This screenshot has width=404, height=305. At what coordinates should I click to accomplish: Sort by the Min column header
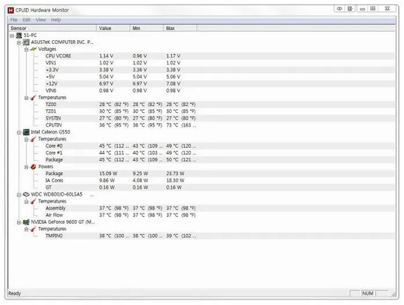146,28
